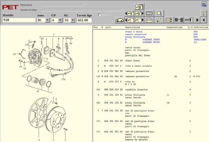Click the Descrizione column header
Image resolution: width=209 pixels, height=142 pixels.
[x=132, y=27]
